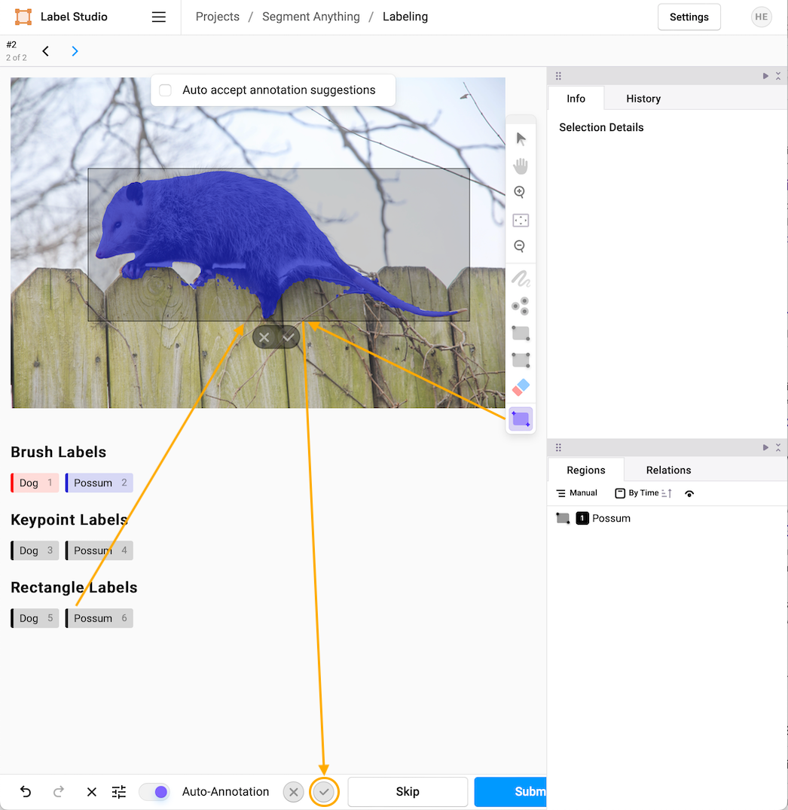The width and height of the screenshot is (788, 810).
Task: Click the zoom out tool
Action: click(x=520, y=246)
